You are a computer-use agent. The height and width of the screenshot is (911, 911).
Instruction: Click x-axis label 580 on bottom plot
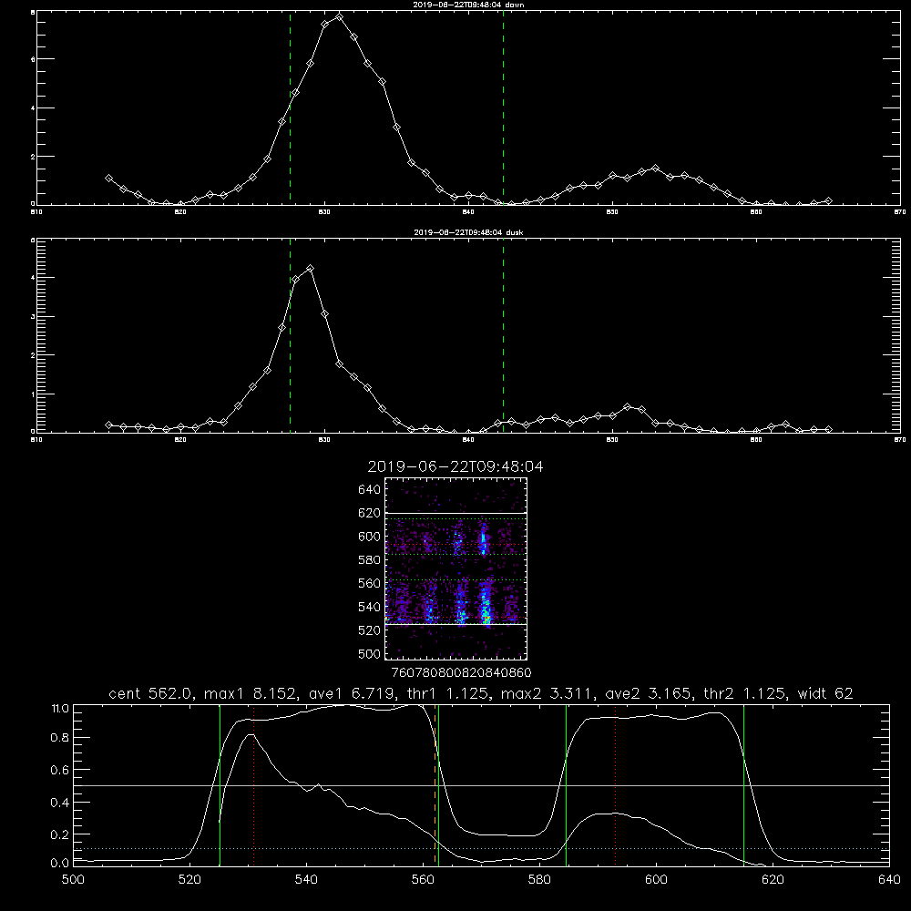(x=539, y=880)
